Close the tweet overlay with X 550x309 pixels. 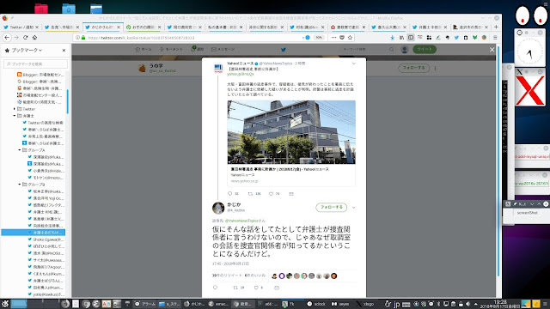pos(492,50)
